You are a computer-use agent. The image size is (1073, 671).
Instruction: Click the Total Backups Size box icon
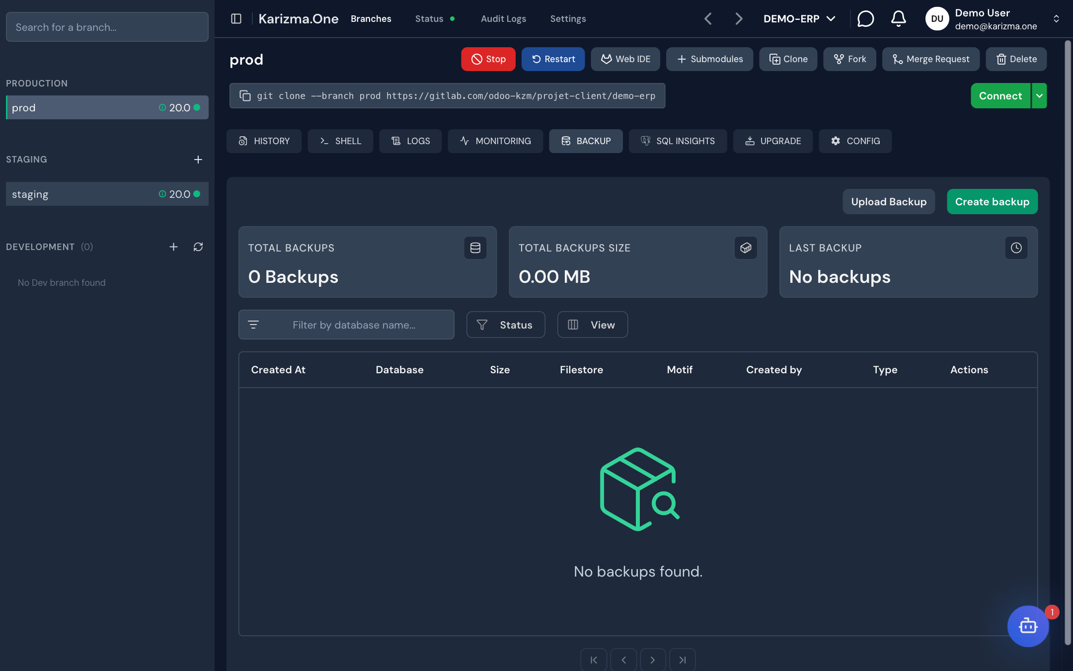pyautogui.click(x=746, y=248)
